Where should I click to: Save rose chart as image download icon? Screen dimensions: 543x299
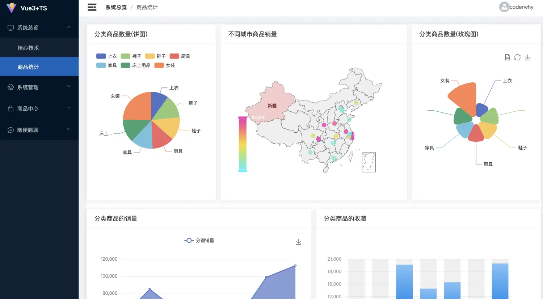pos(528,57)
